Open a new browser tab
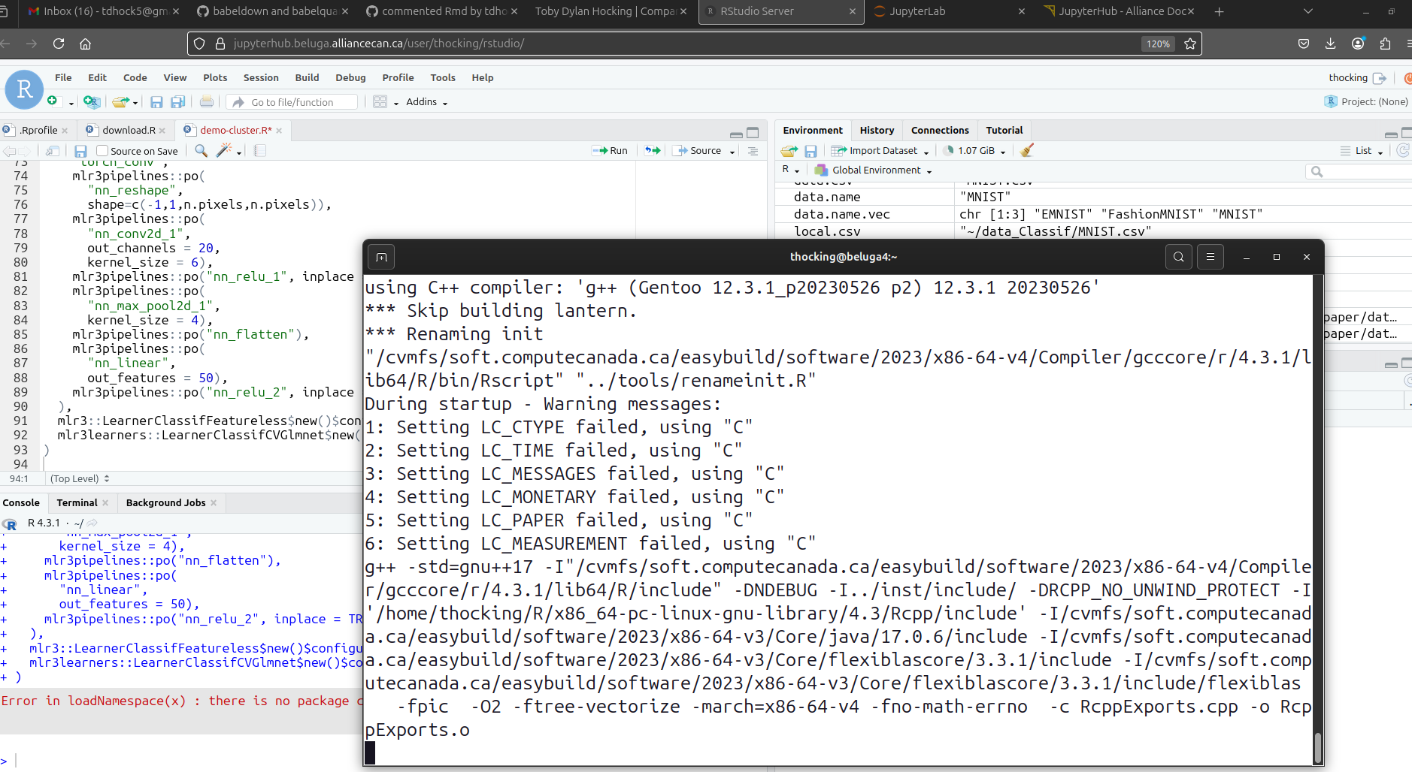The image size is (1412, 772). pos(1219,11)
